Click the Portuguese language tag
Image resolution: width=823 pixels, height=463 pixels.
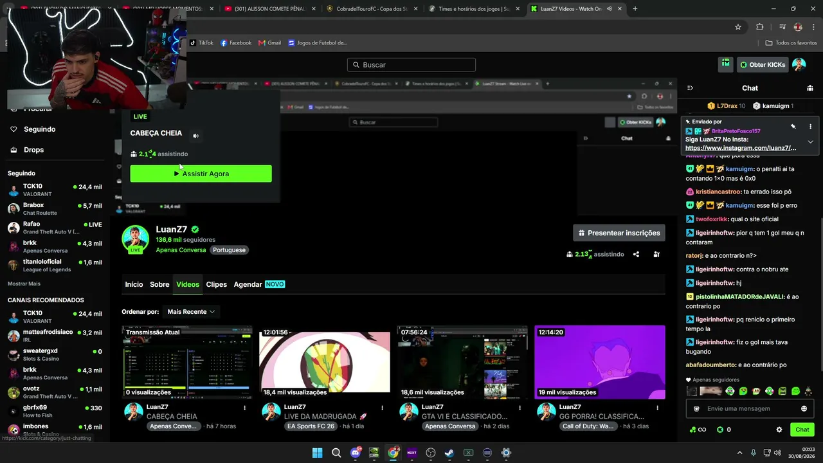pyautogui.click(x=230, y=250)
